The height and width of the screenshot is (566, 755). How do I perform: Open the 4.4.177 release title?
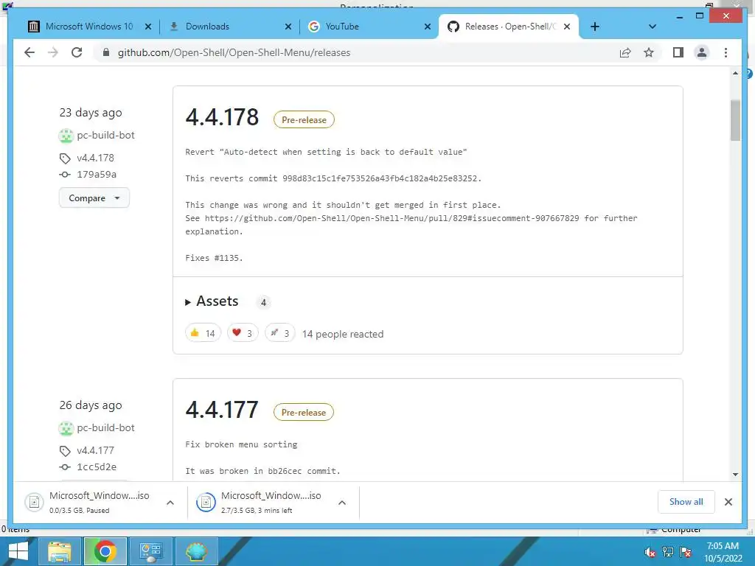(222, 410)
